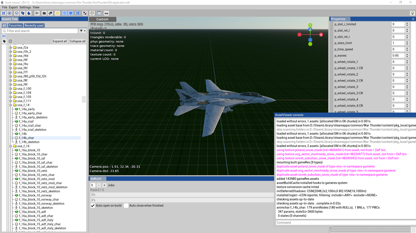Enable Auto close when finished checkbox

126,206
